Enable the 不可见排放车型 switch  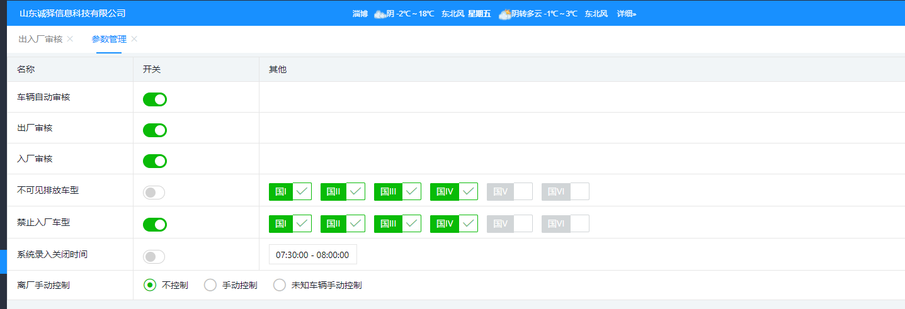pos(154,193)
